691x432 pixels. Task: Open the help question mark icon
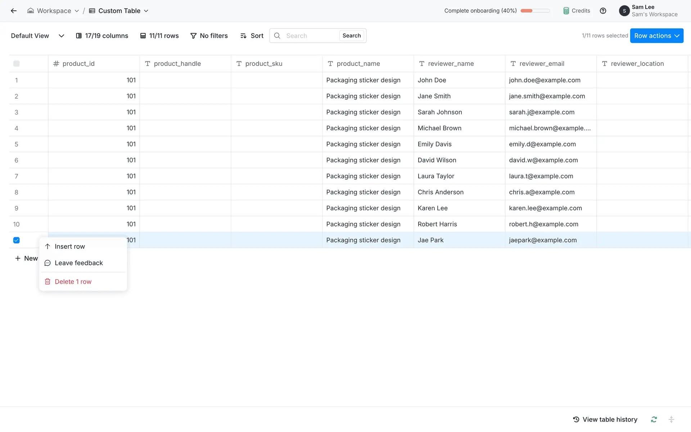tap(603, 11)
